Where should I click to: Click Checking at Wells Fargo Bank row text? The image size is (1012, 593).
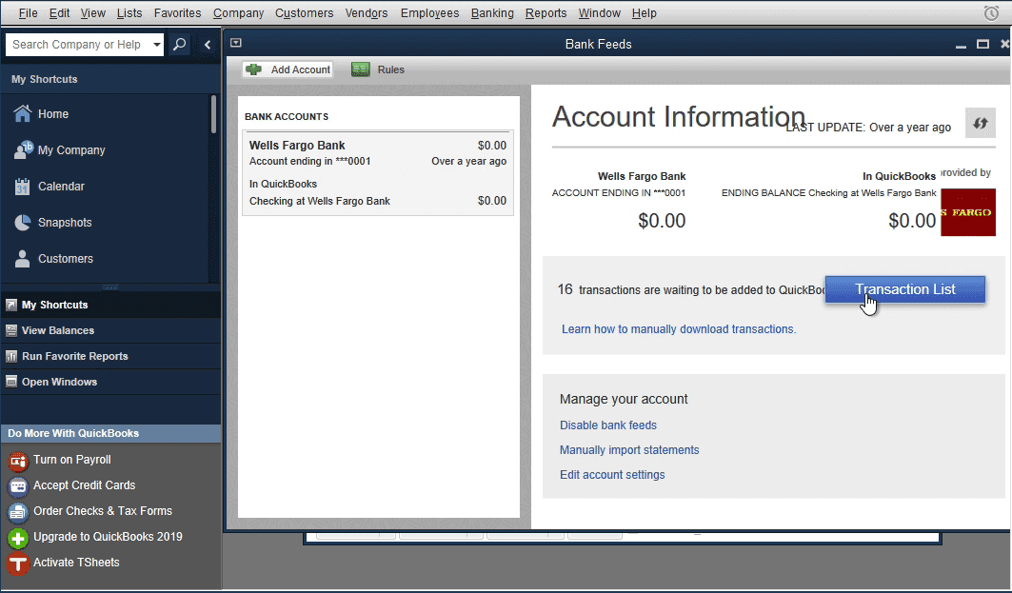tap(320, 202)
